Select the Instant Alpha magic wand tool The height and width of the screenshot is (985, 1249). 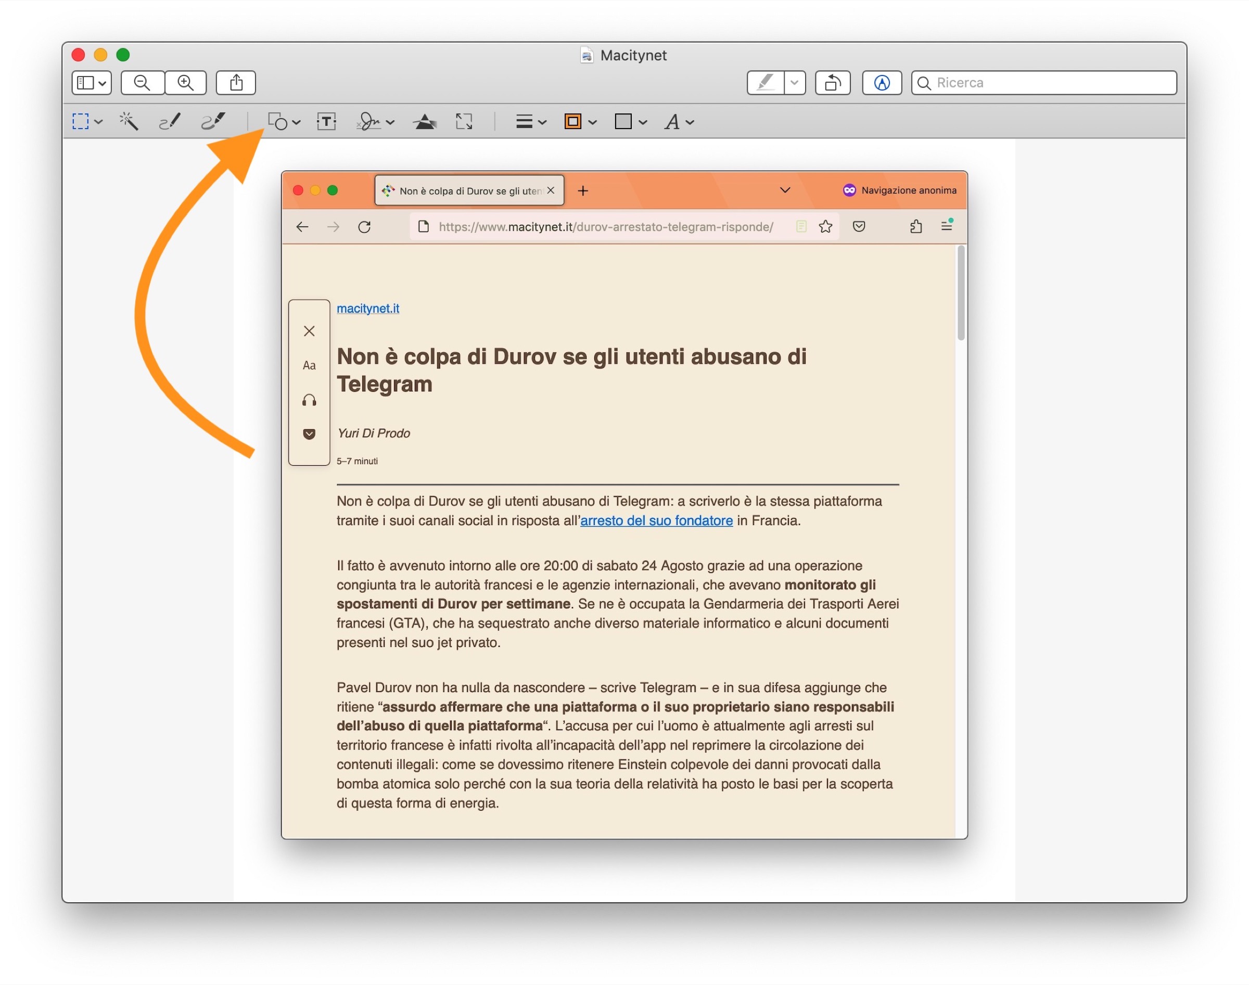[x=128, y=122]
